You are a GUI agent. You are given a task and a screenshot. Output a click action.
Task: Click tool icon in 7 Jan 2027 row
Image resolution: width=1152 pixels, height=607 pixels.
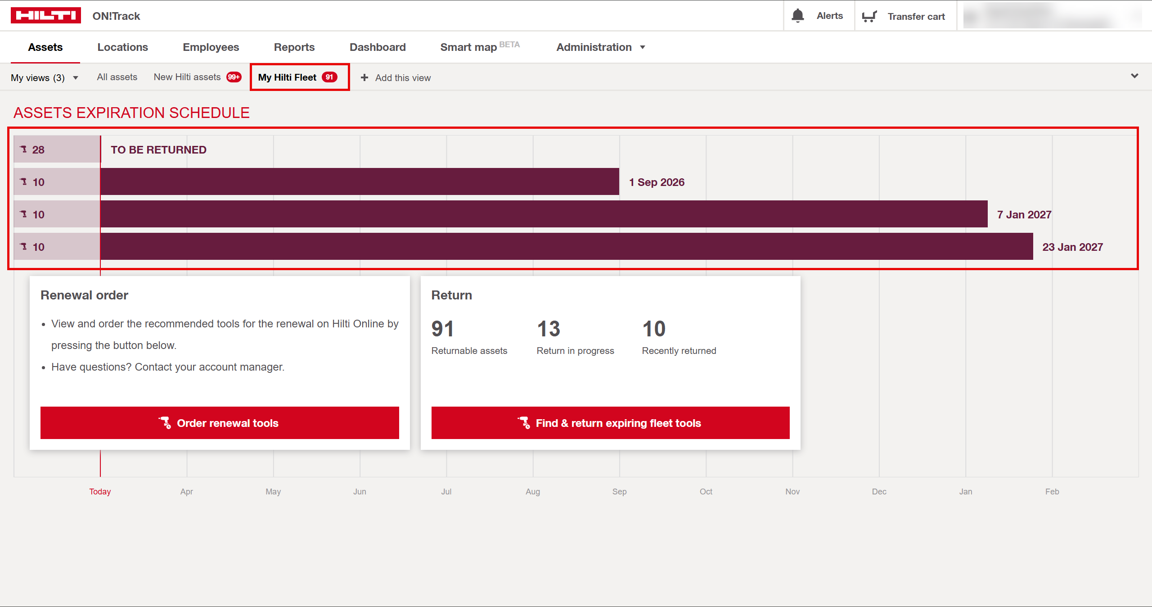click(24, 214)
